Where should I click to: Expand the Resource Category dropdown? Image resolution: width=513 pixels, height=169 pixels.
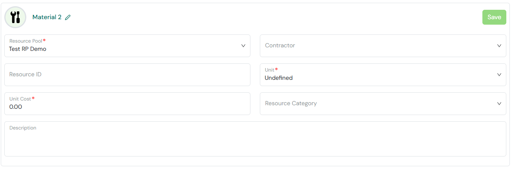pyautogui.click(x=383, y=104)
